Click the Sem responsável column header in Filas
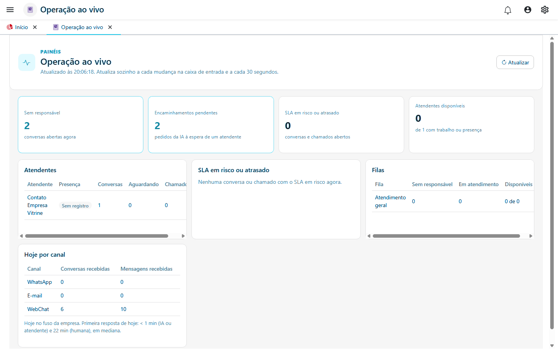Image resolution: width=558 pixels, height=349 pixels. (x=432, y=184)
